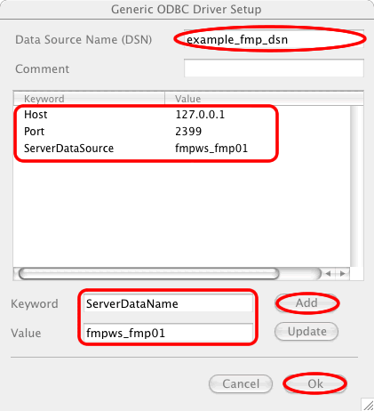Click the Update button

pos(306,332)
